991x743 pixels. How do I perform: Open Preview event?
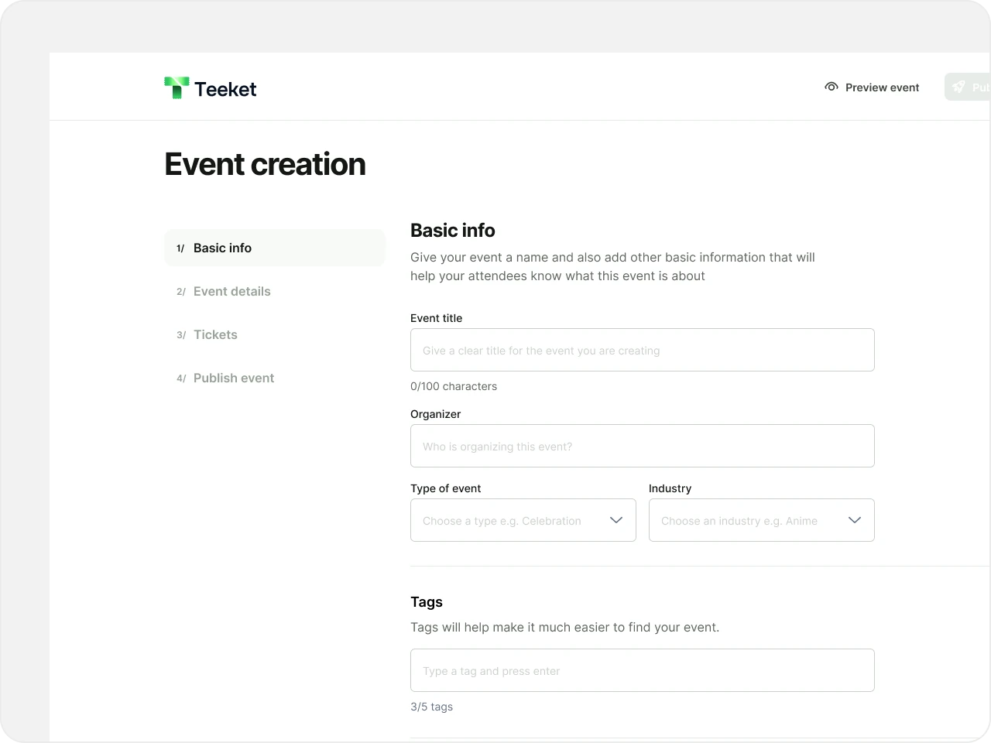coord(872,87)
